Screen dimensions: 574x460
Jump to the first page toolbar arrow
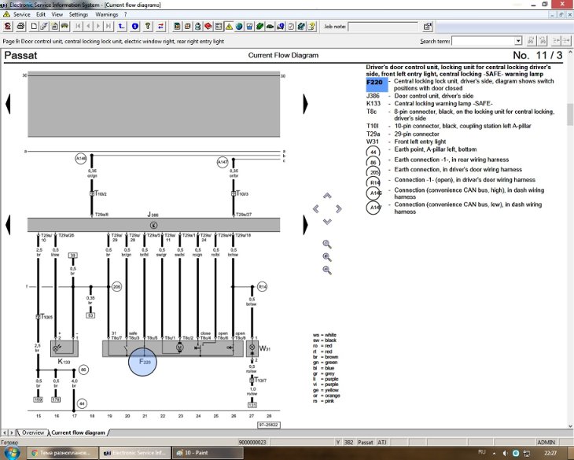tap(78, 27)
